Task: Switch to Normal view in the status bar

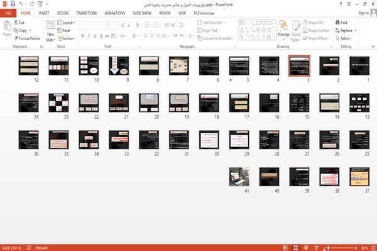Action: point(285,248)
